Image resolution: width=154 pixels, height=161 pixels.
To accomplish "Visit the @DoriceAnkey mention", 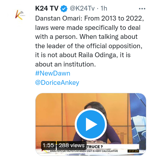I will (x=57, y=83).
